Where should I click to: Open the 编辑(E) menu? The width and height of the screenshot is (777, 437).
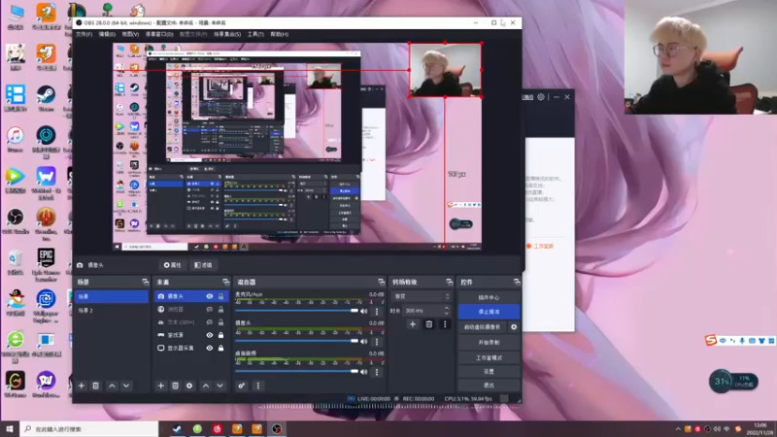(x=107, y=34)
